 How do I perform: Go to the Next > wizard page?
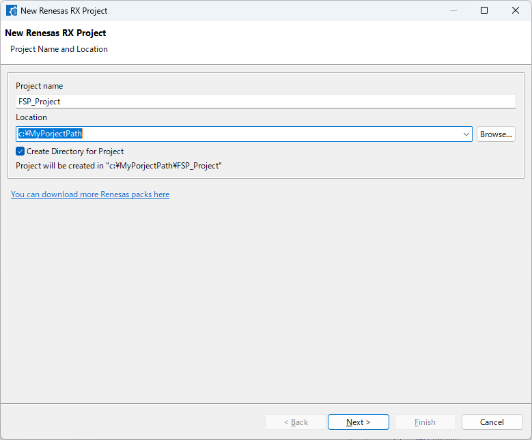click(359, 422)
